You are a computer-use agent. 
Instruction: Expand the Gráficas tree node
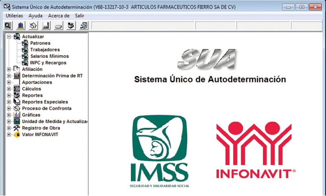9,115
